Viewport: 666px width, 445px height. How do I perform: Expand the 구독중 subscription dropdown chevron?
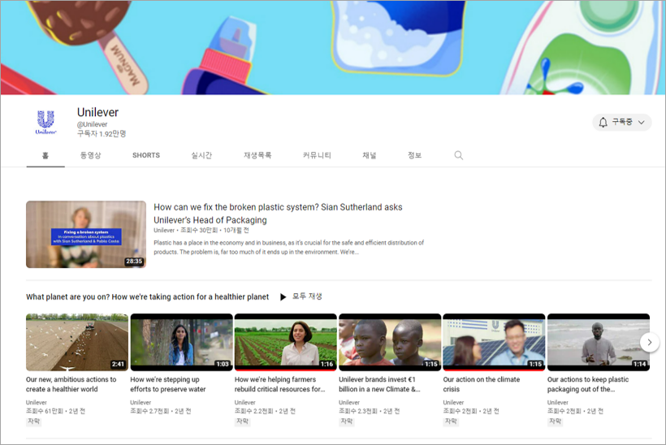point(642,123)
